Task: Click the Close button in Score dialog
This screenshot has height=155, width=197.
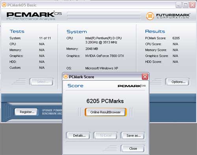Action: (133, 148)
